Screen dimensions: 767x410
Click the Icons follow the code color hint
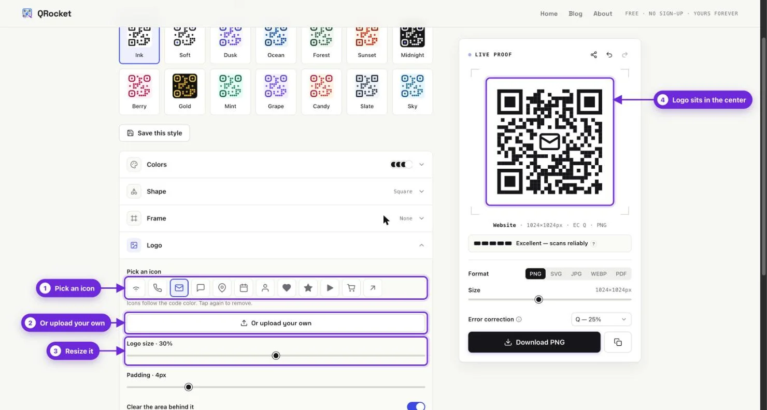[x=190, y=303]
